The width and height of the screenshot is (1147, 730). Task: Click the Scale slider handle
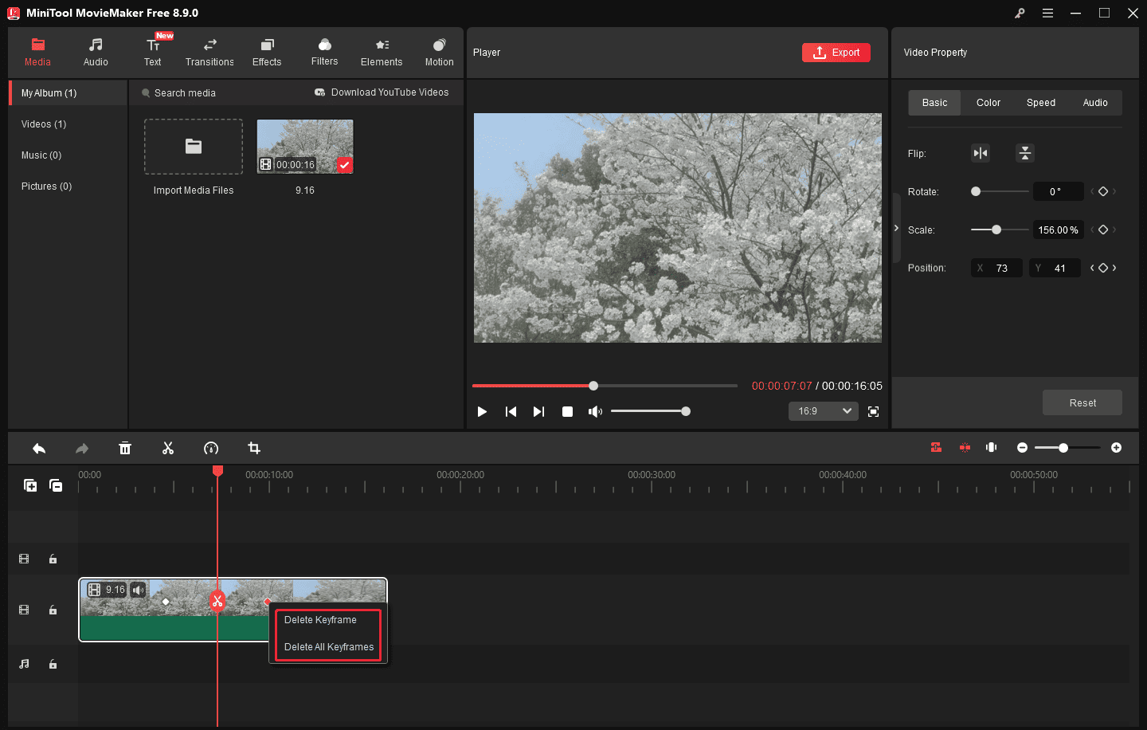996,230
